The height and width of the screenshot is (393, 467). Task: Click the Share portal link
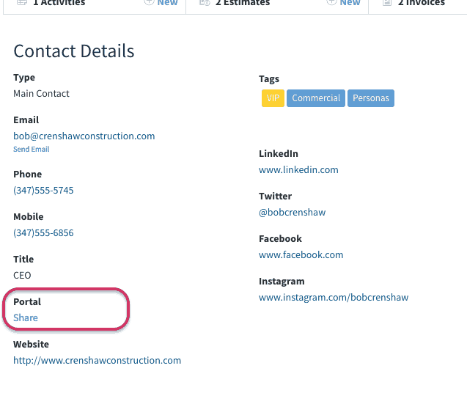click(x=26, y=317)
